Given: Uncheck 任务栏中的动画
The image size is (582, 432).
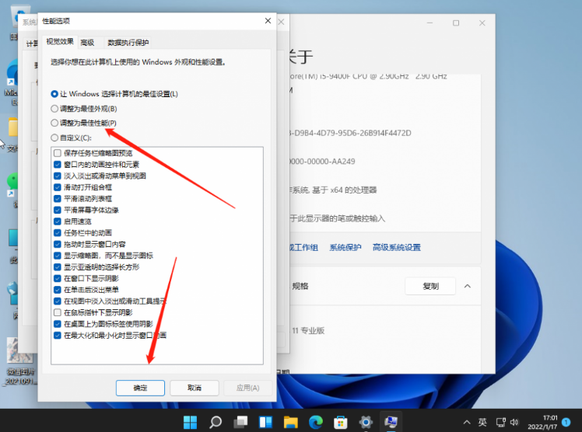Looking at the screenshot, I should coord(58,232).
